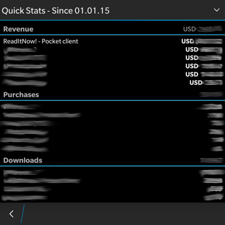
Task: Select the Downloads section header
Action: (23, 160)
